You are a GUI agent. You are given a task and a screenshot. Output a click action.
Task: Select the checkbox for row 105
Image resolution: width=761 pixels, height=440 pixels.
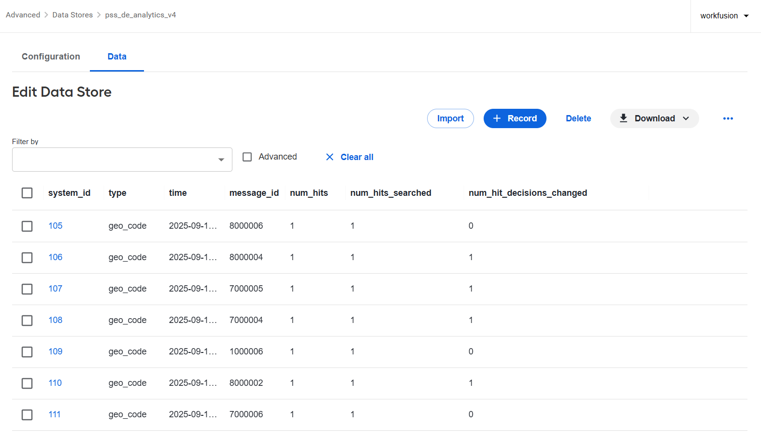27,226
